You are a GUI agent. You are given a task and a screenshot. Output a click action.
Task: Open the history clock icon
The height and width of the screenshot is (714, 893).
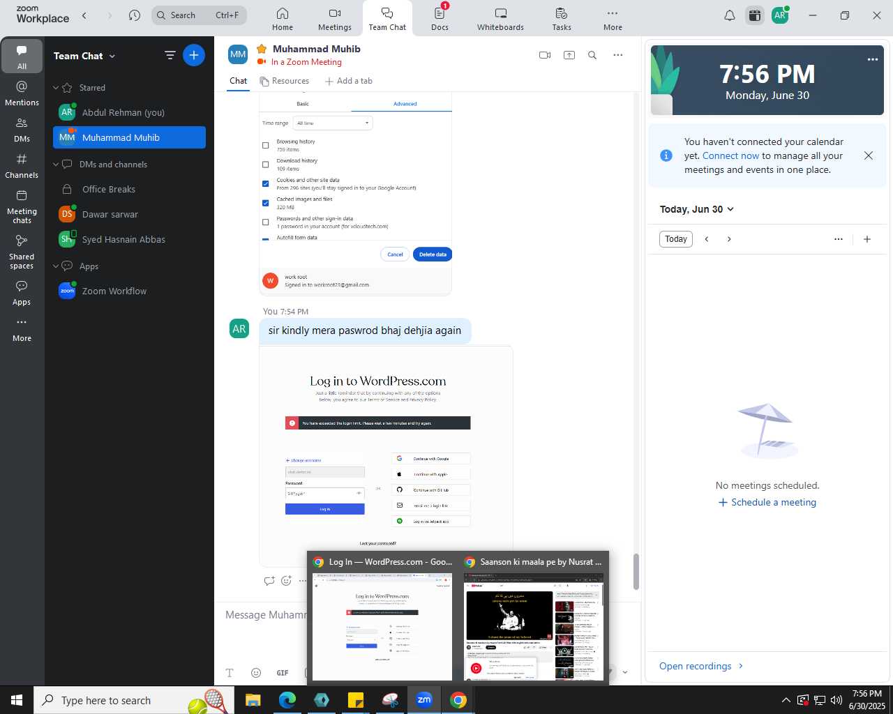pos(135,15)
